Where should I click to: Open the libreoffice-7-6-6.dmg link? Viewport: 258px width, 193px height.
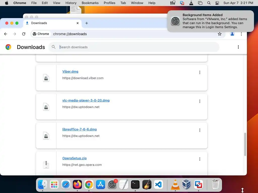tap(79, 129)
